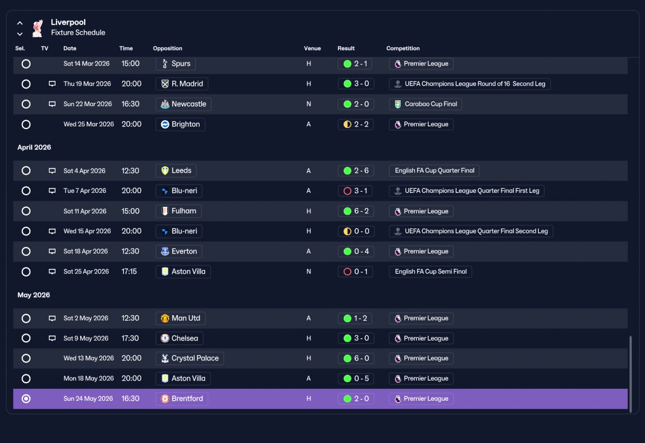This screenshot has width=645, height=443.
Task: Click the up chevron beside Liverpool
Action: (x=20, y=23)
